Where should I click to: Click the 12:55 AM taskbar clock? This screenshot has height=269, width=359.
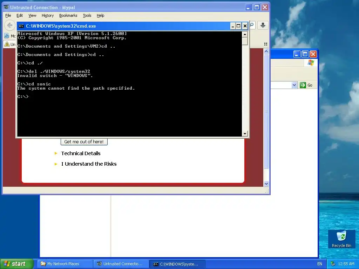pos(346,264)
